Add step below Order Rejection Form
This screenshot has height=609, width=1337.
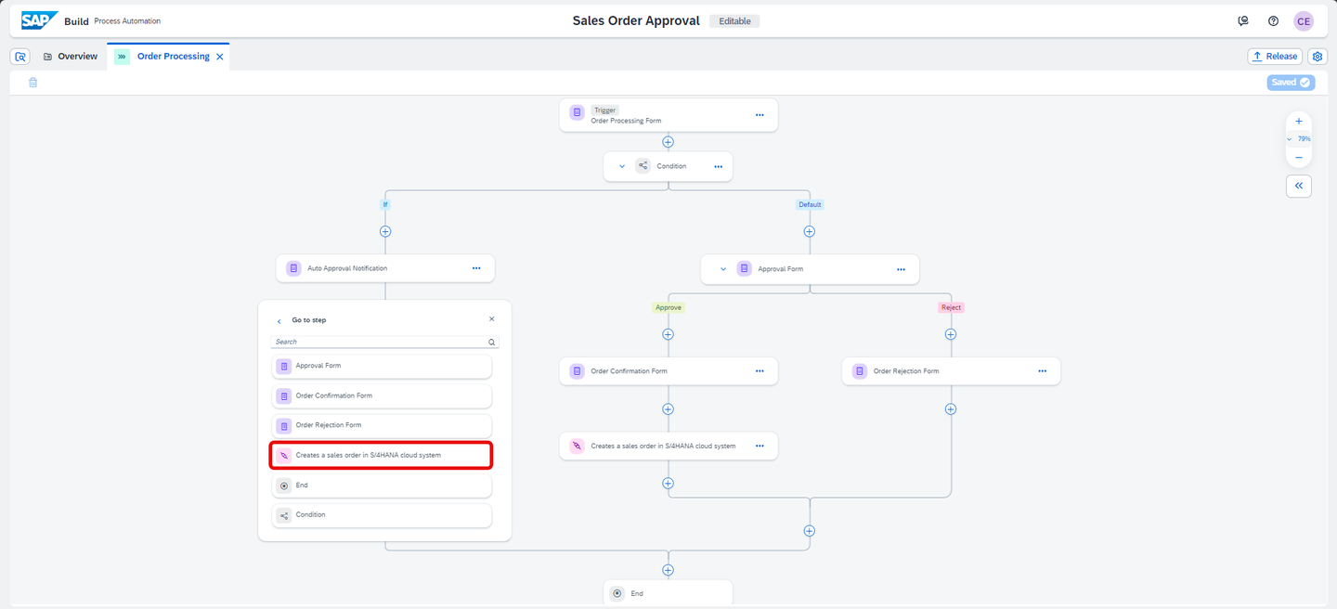pos(950,409)
